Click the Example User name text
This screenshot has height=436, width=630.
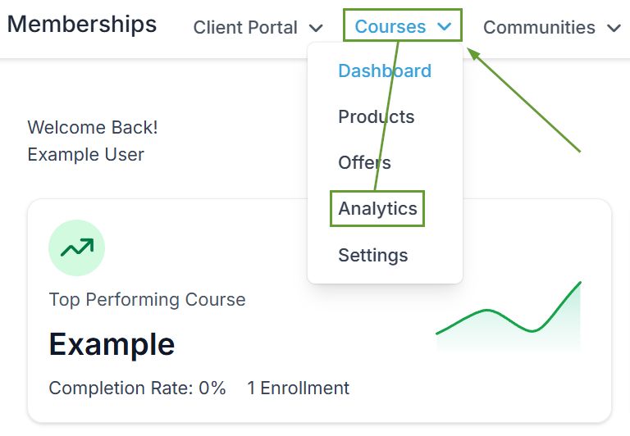[85, 154]
